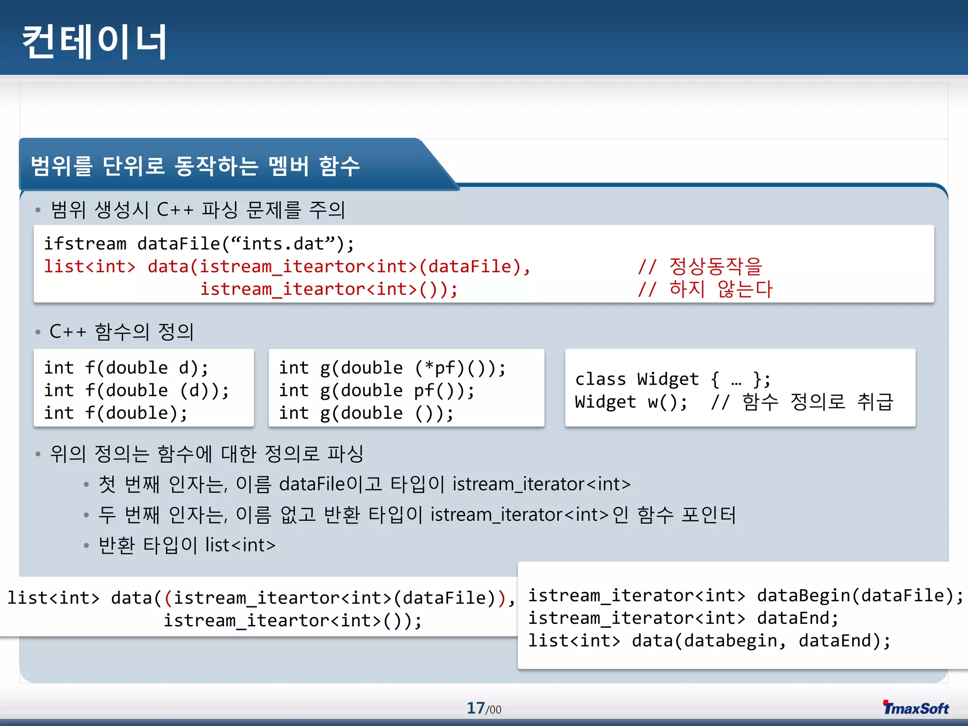The width and height of the screenshot is (968, 726).
Task: Click the line list<int> data(databegin, dataEnd);
Action: tap(709, 641)
